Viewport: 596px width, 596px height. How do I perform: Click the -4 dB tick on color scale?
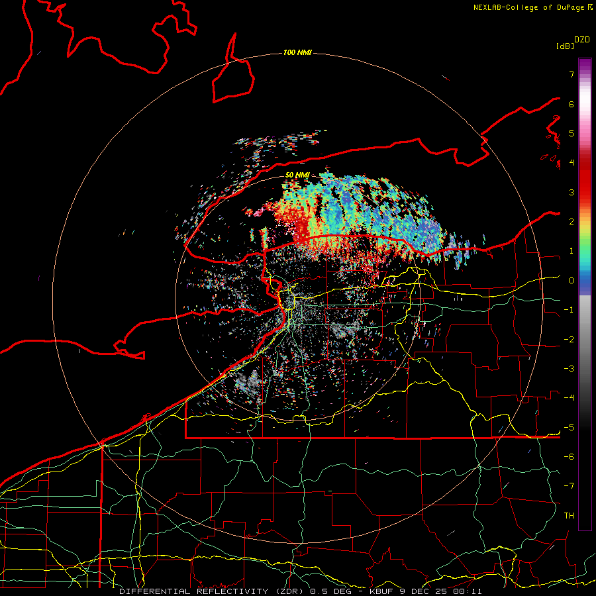569,398
